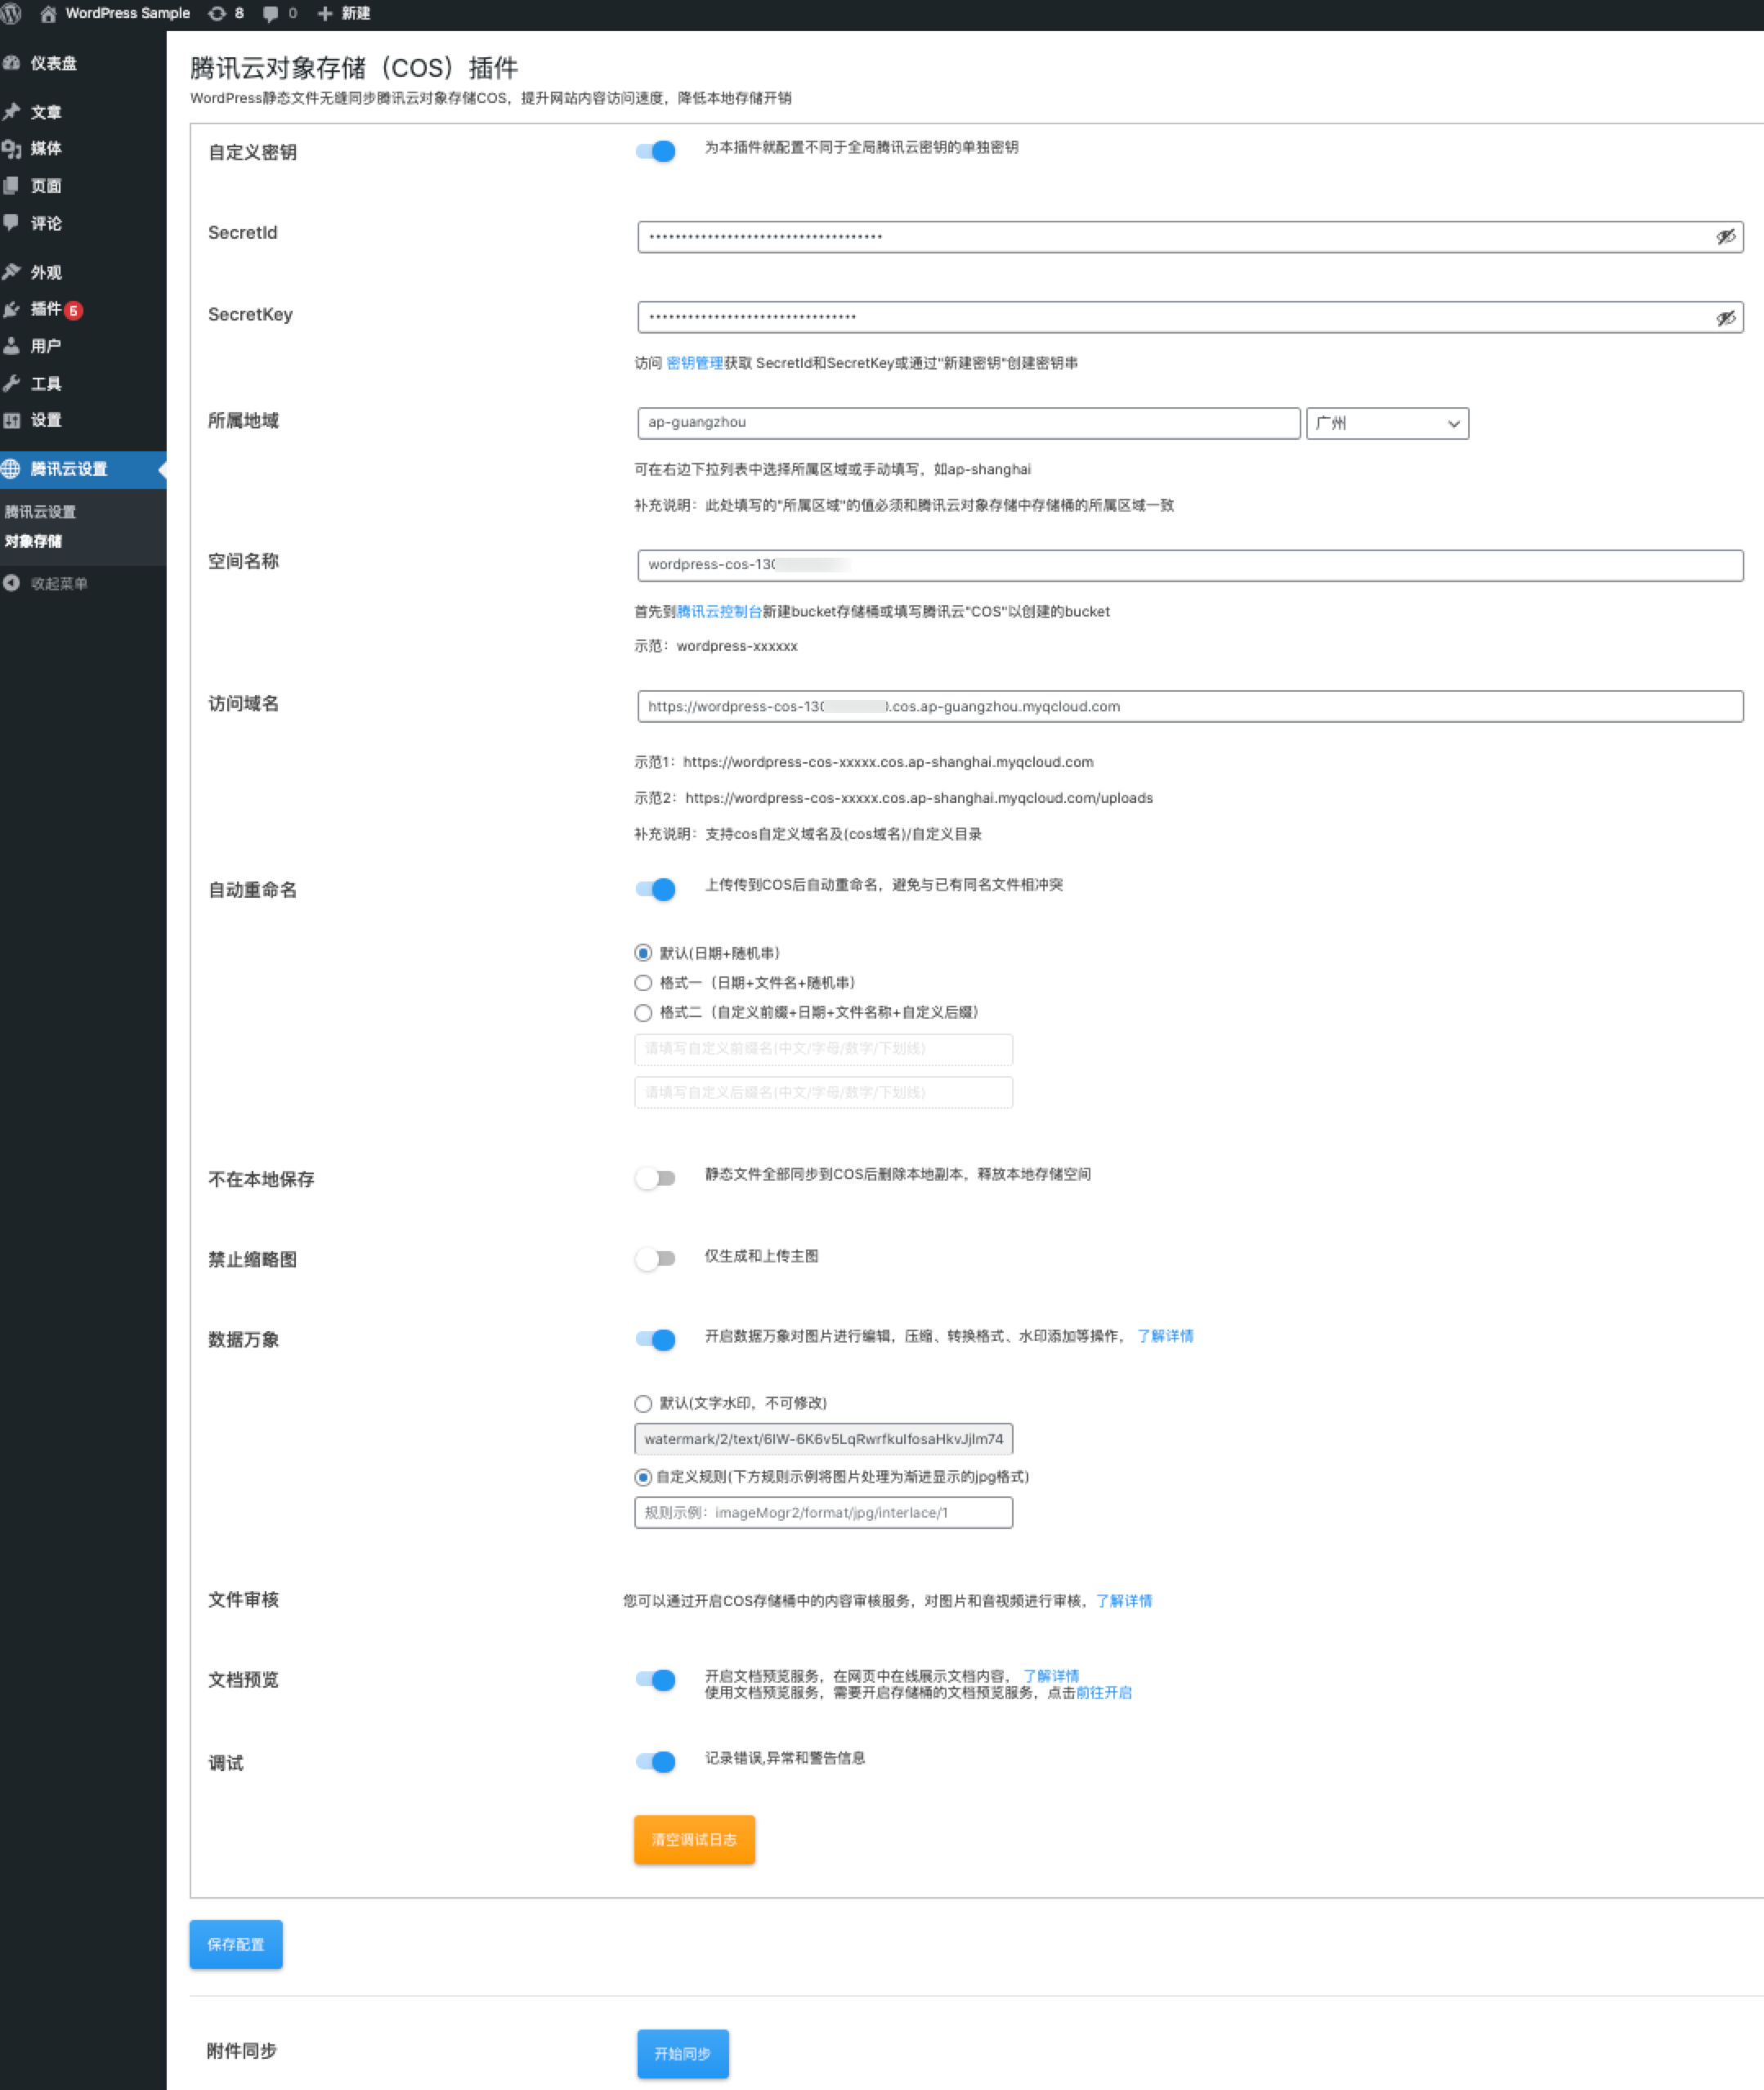
Task: Click the 访问域名 URL field
Action: [x=1190, y=706]
